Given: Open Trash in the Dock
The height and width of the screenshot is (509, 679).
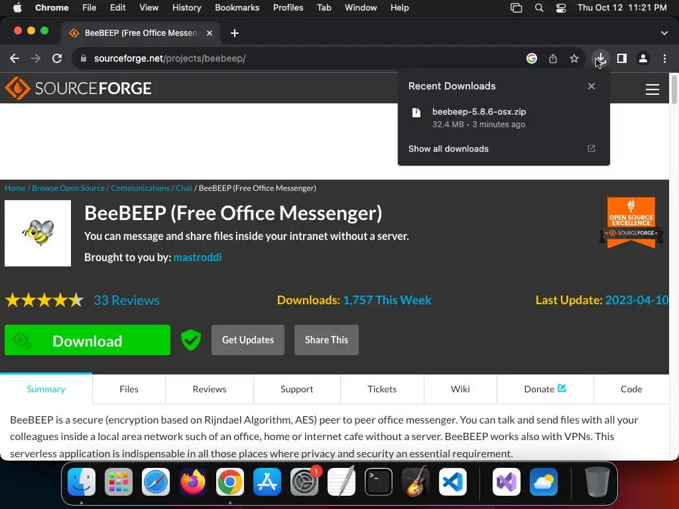Looking at the screenshot, I should coord(597,482).
